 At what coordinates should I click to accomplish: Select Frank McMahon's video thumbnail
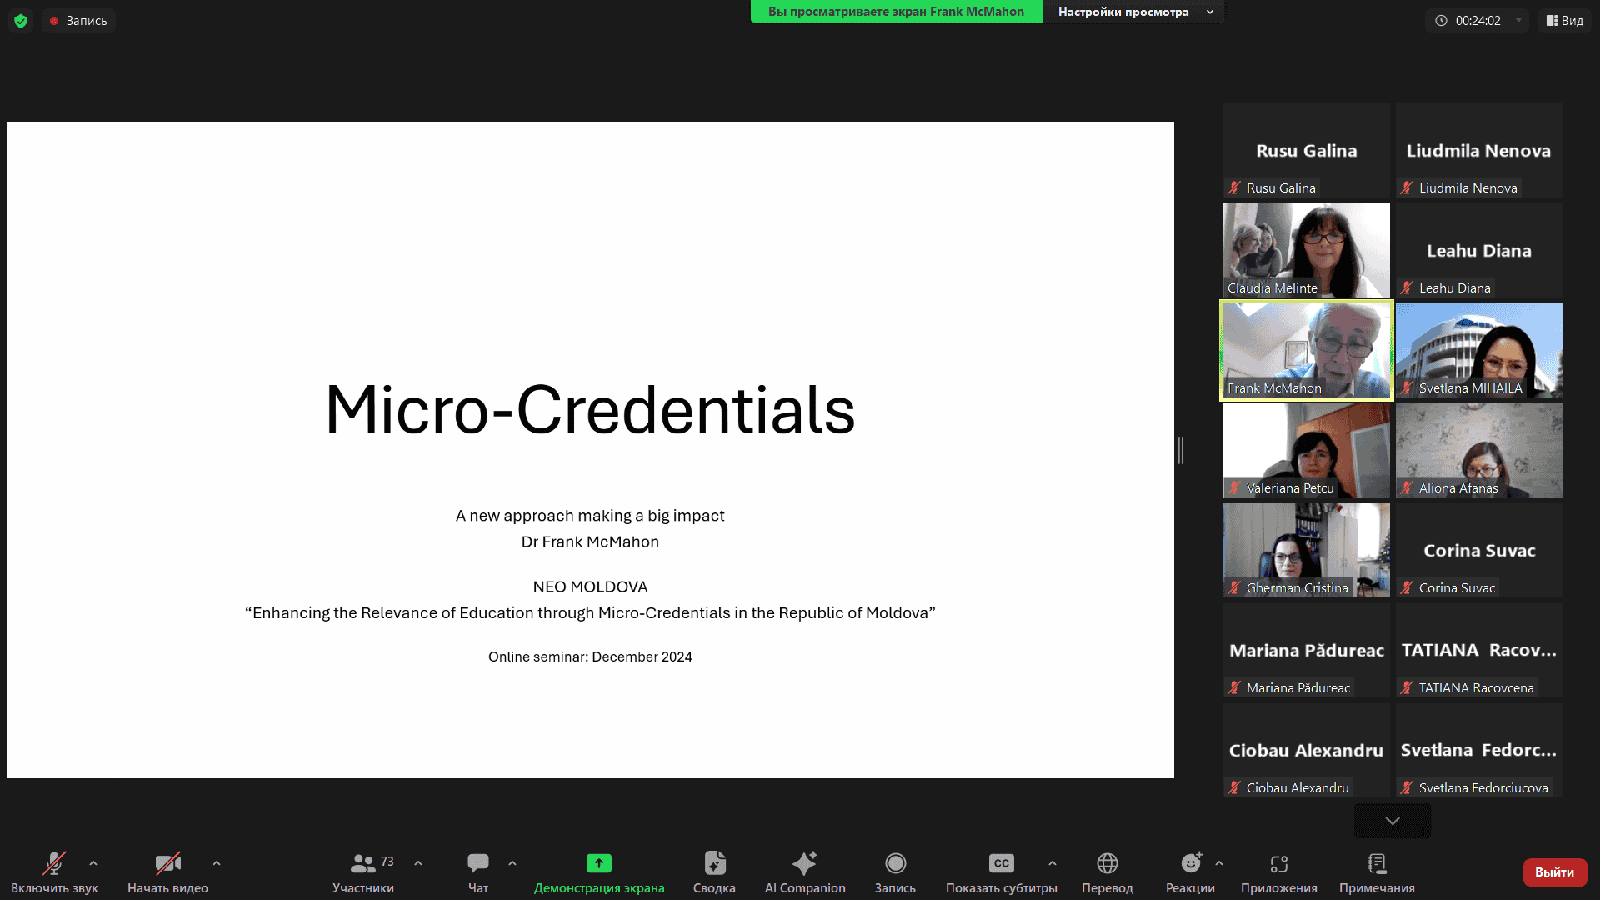pyautogui.click(x=1306, y=350)
